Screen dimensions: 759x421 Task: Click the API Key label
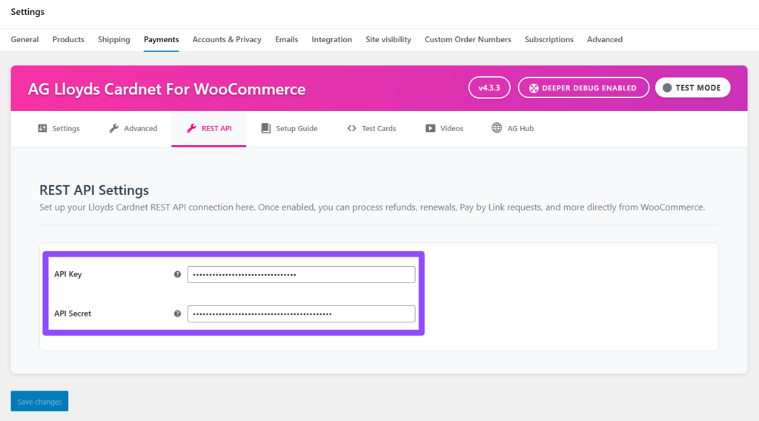click(x=67, y=274)
